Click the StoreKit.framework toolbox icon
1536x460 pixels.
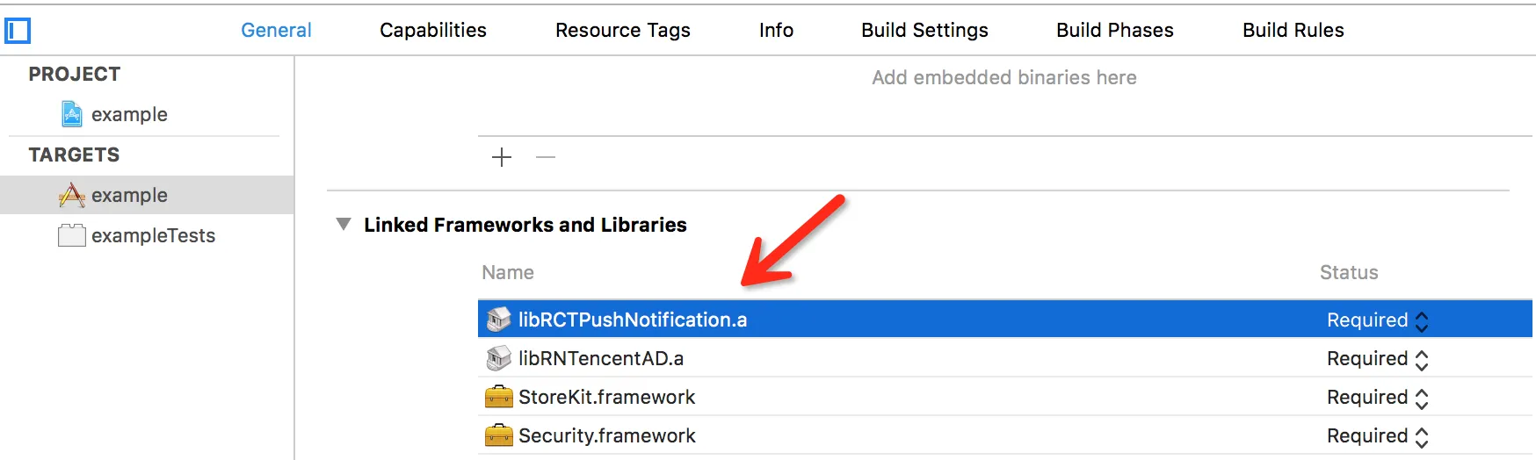pyautogui.click(x=499, y=397)
